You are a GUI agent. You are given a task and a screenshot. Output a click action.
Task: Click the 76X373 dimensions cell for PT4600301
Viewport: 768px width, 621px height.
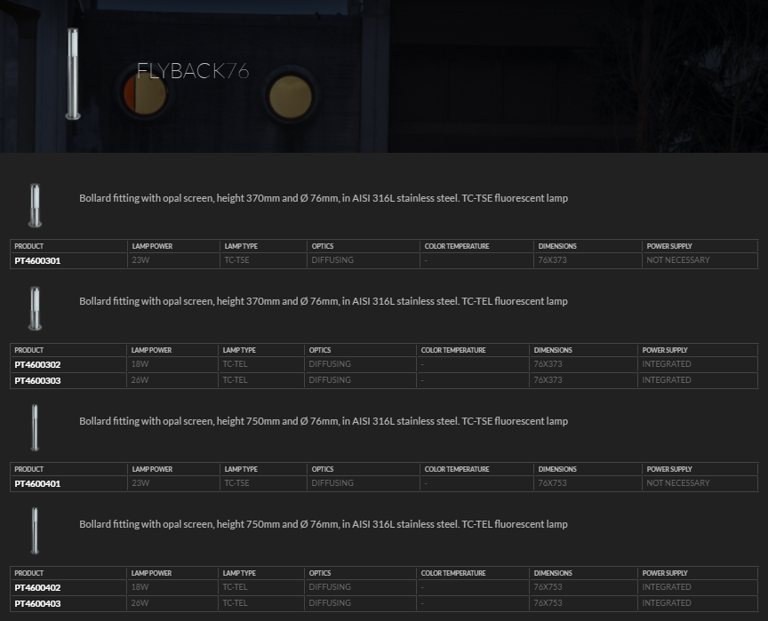pyautogui.click(x=552, y=260)
